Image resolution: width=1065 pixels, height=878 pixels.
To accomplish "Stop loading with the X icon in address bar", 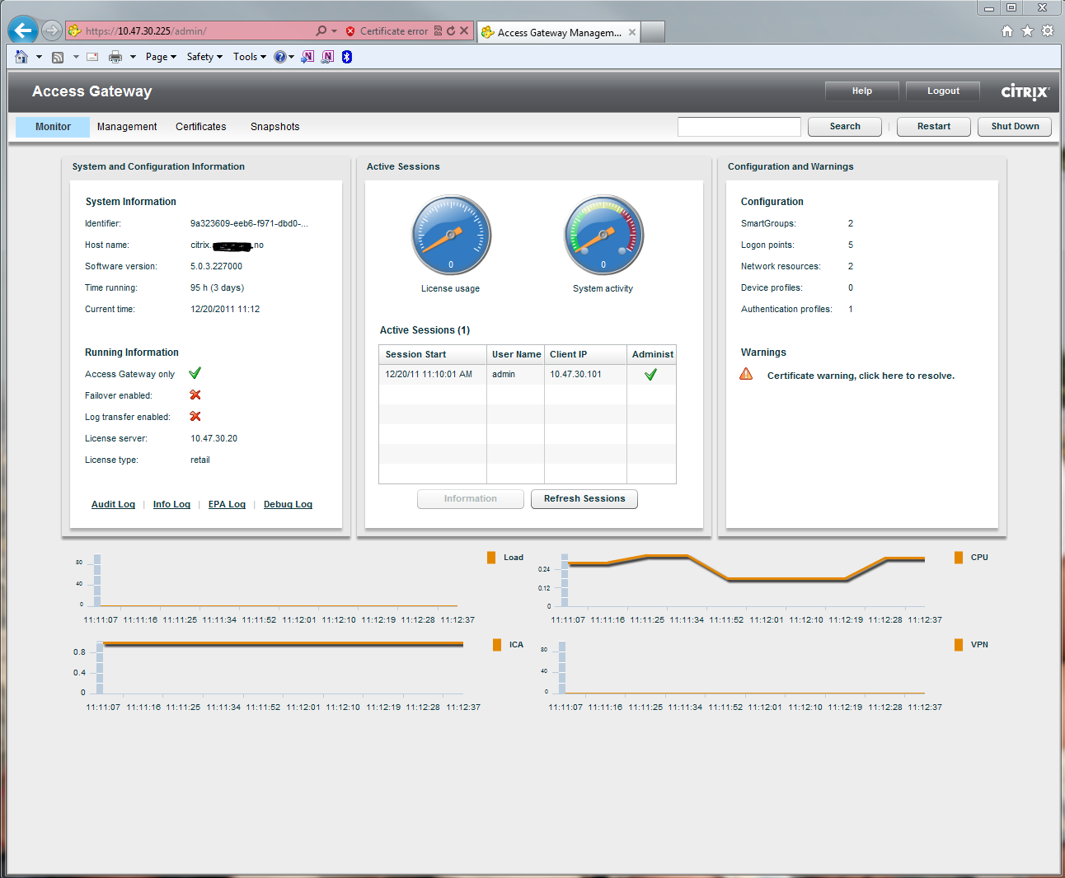I will (464, 30).
